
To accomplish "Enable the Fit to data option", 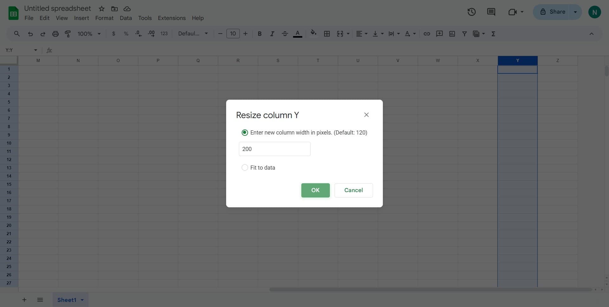I will 245,167.
